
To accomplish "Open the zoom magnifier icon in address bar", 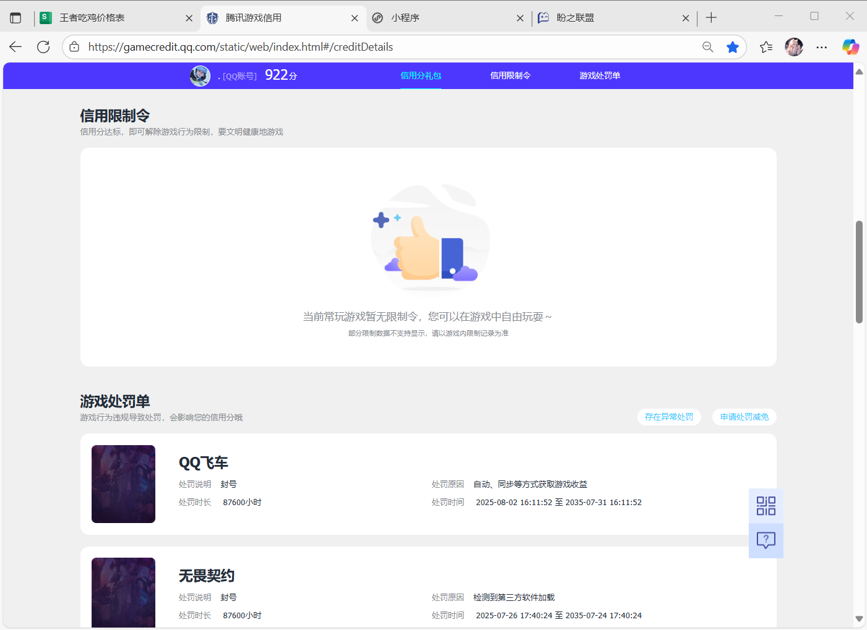I will [708, 47].
